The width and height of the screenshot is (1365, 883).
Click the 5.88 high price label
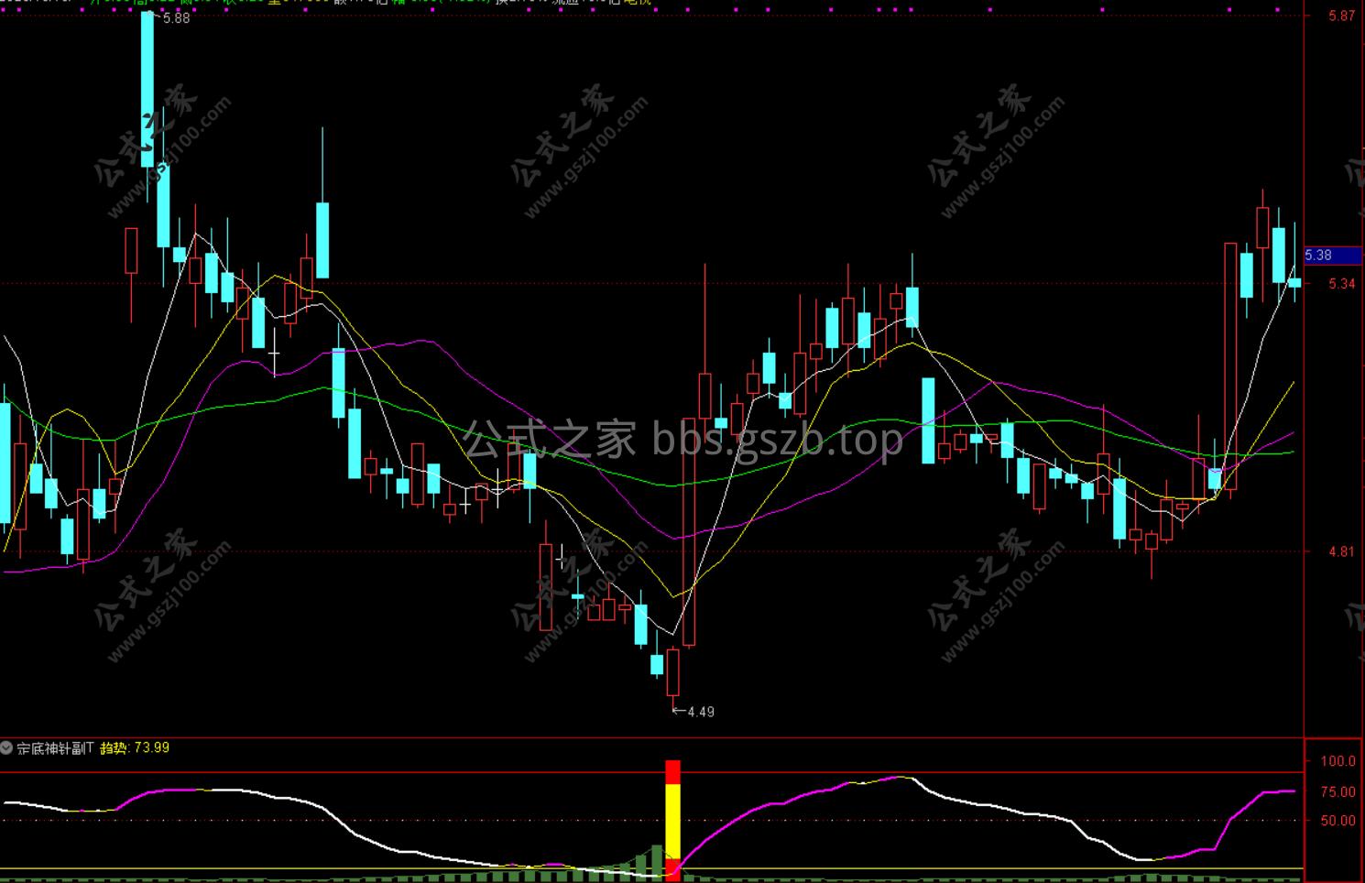[175, 17]
